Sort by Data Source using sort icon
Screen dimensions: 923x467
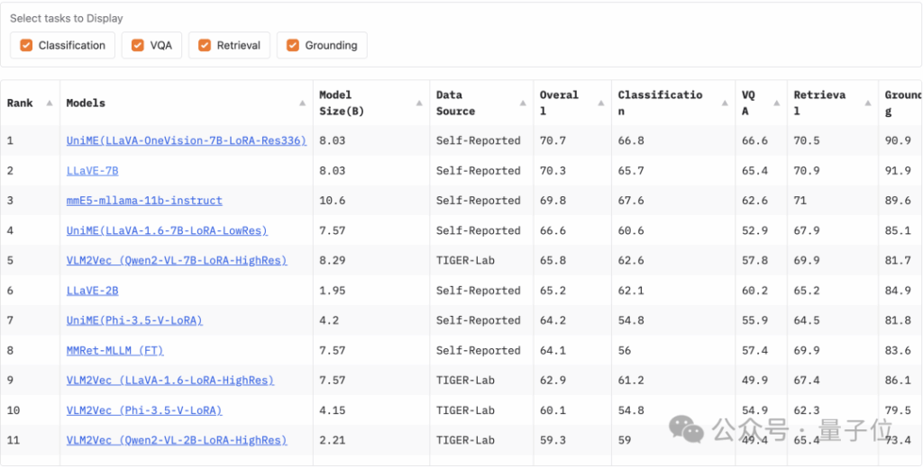point(523,103)
